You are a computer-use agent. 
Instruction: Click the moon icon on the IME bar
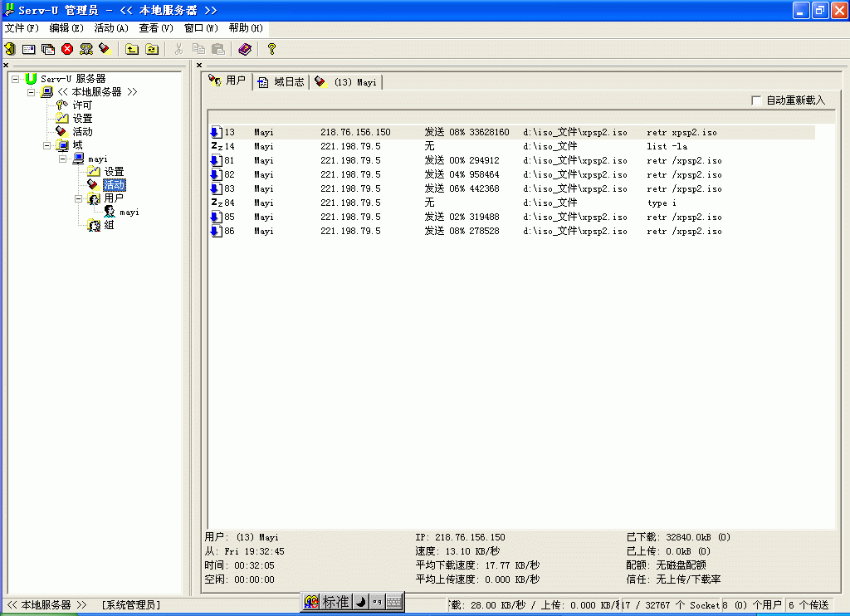[361, 602]
